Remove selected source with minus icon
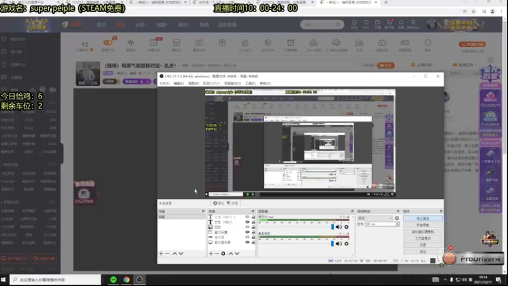508x286 pixels. 217,254
